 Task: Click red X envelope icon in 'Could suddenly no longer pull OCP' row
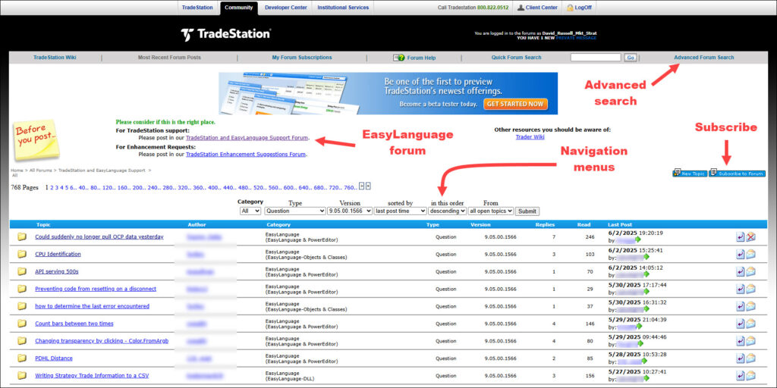click(750, 237)
